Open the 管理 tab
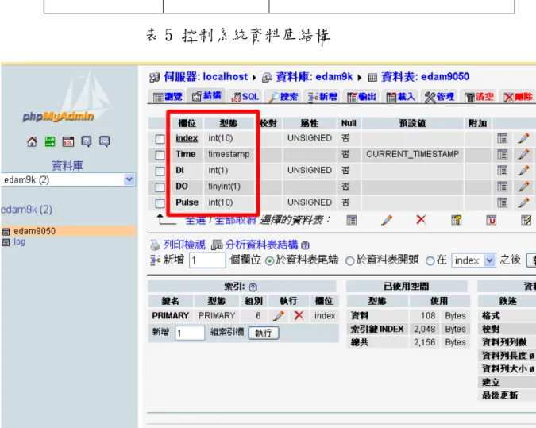Viewport: 536px width, 428px height. [x=439, y=97]
